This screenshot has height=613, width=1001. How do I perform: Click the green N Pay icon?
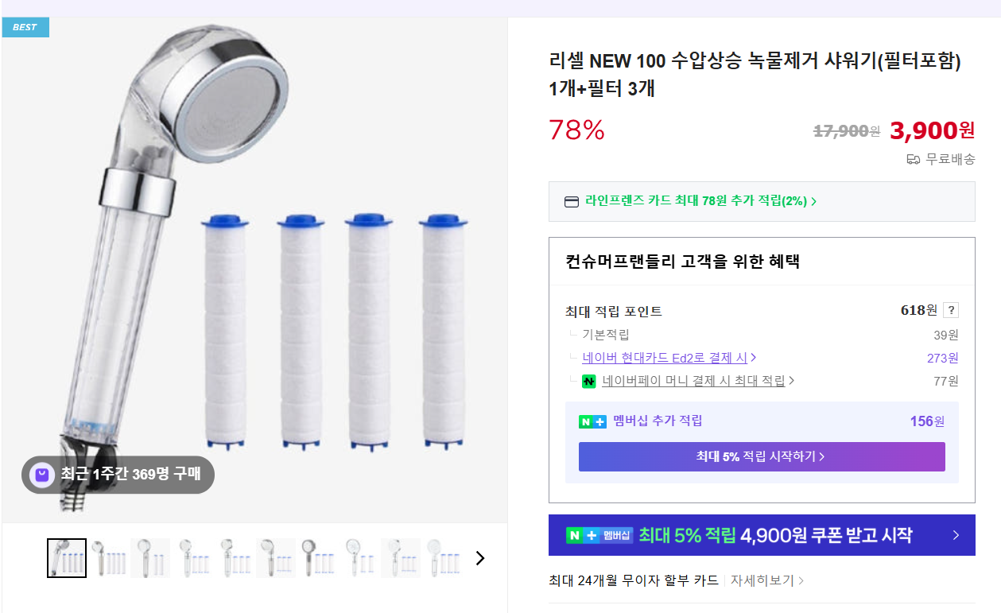pyautogui.click(x=588, y=382)
